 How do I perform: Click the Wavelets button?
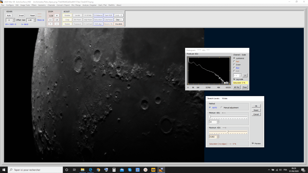[x=118, y=24]
